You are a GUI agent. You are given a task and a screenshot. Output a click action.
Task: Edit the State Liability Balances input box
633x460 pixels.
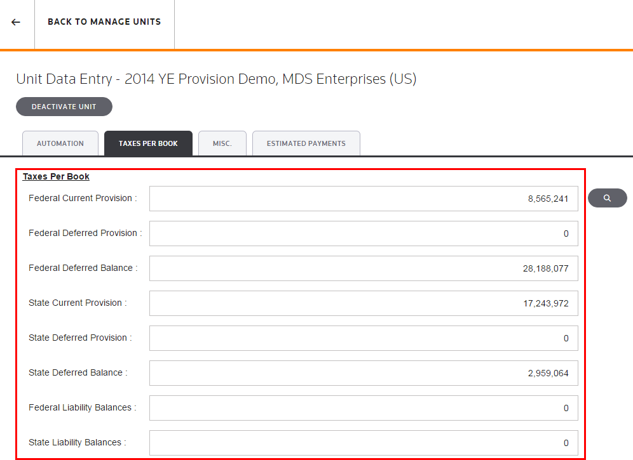point(364,443)
